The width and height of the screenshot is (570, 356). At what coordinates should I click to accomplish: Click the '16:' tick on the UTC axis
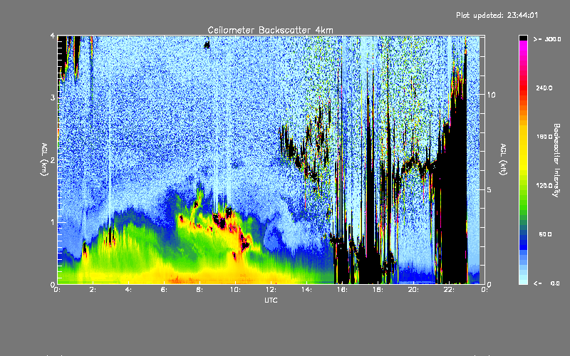(x=342, y=290)
